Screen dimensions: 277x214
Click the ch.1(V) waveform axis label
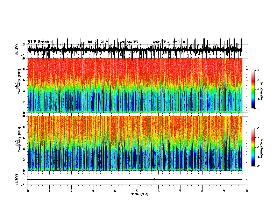coord(16,50)
